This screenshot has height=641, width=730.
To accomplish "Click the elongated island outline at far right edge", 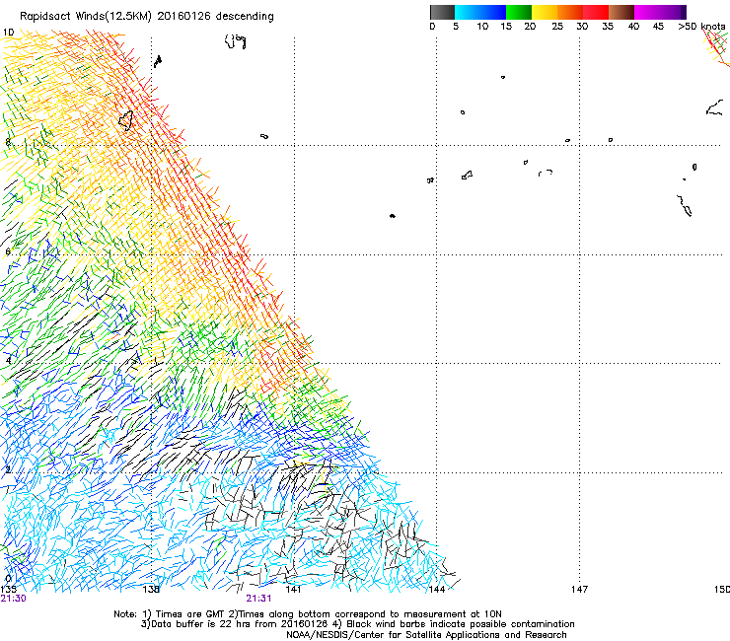I will 685,206.
